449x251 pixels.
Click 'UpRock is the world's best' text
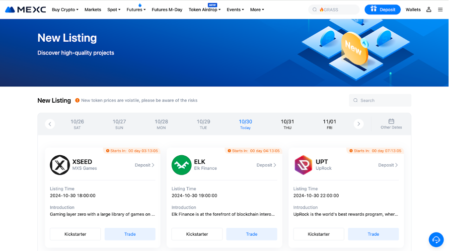click(346, 214)
